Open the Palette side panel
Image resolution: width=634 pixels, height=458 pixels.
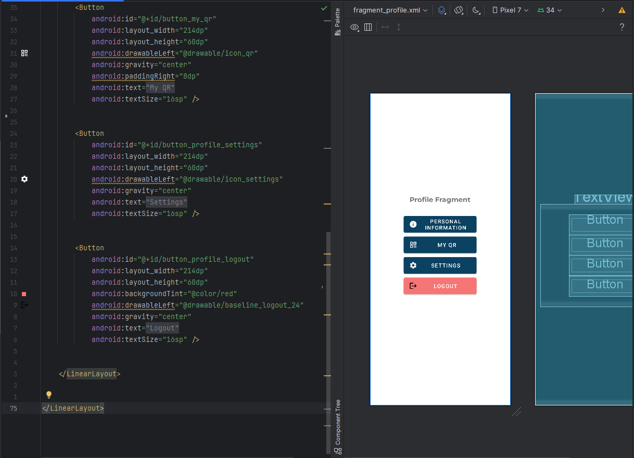point(337,22)
